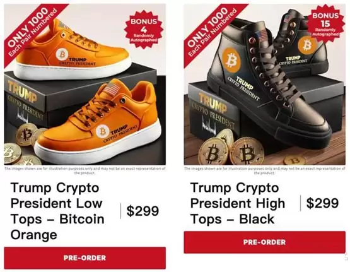350x272 pixels.
Task: Click the Bitcoin logo on lower orange sneaker
Action: (x=103, y=131)
